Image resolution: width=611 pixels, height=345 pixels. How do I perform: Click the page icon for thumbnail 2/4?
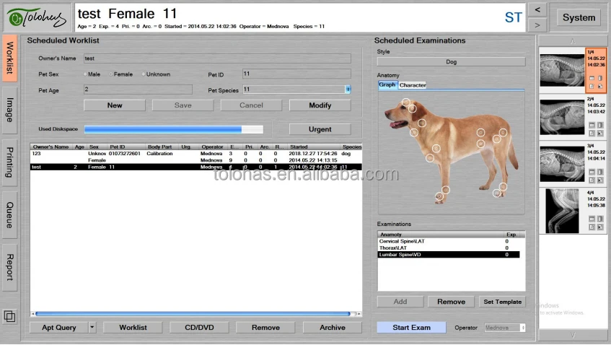tap(600, 125)
